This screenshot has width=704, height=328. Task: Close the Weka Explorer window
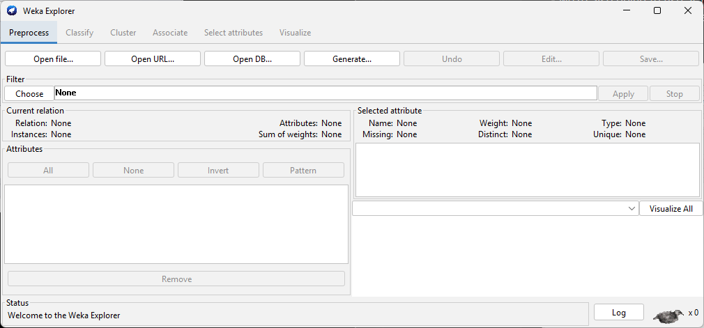pos(687,10)
